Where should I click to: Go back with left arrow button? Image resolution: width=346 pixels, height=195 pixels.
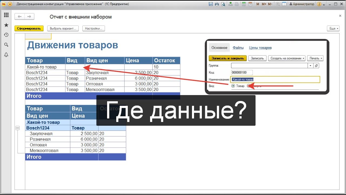click(19, 17)
